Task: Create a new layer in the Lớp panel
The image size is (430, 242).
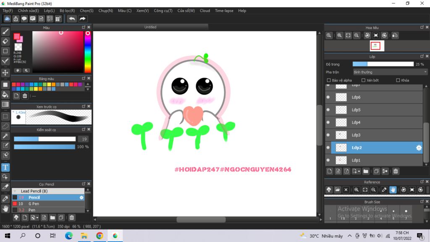Action: click(330, 171)
